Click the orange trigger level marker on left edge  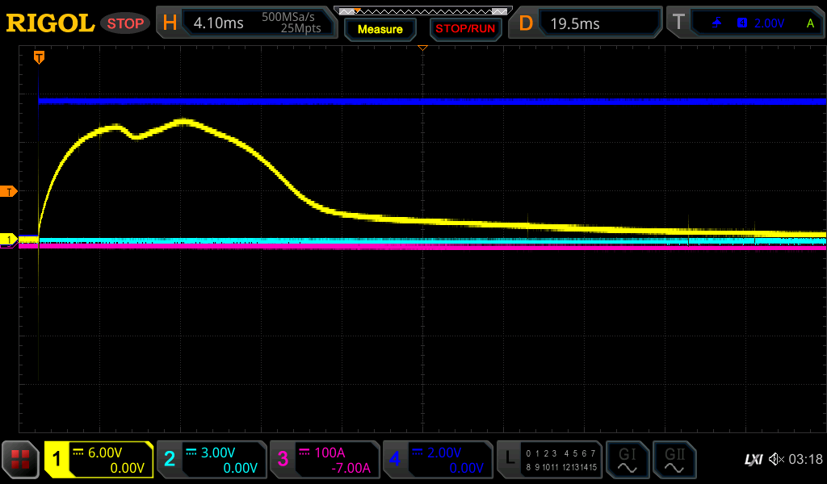coord(9,191)
